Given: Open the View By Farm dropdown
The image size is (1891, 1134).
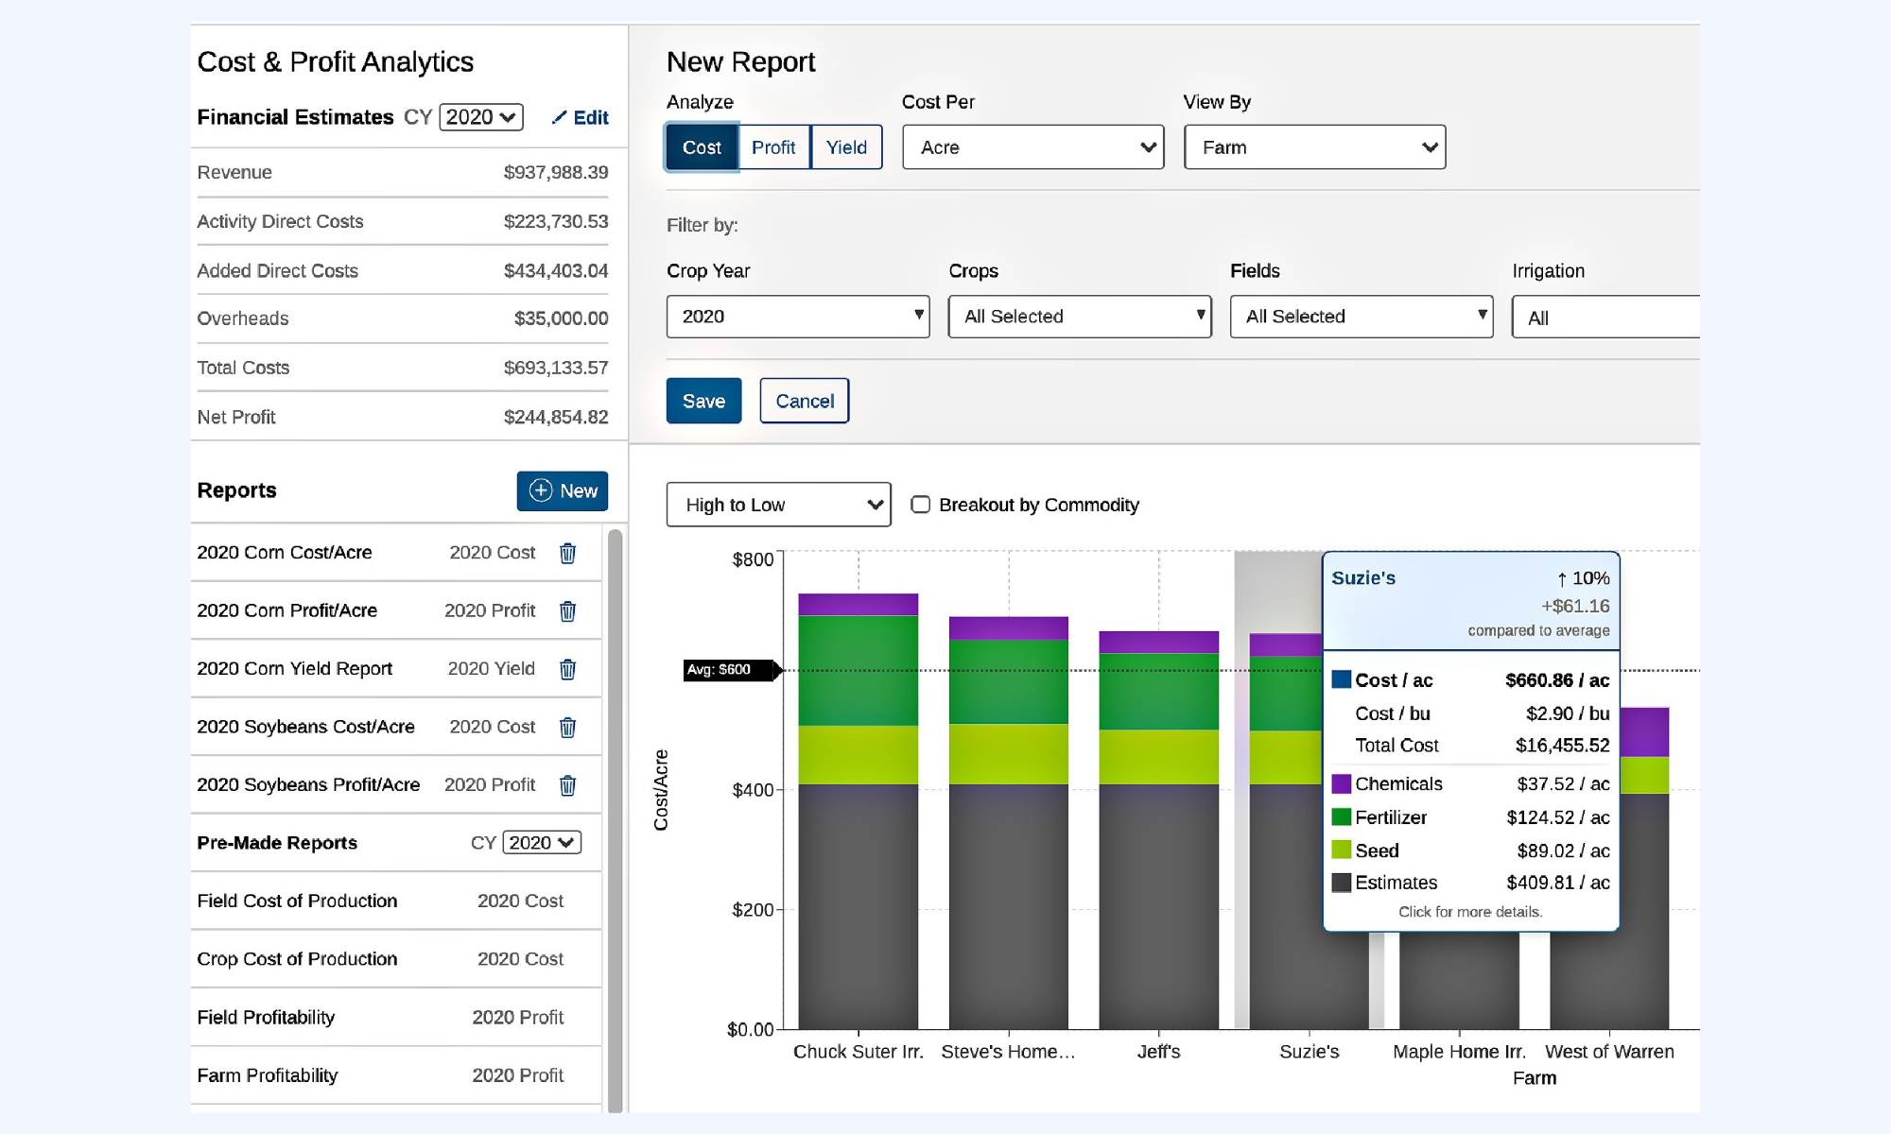Looking at the screenshot, I should pos(1314,147).
